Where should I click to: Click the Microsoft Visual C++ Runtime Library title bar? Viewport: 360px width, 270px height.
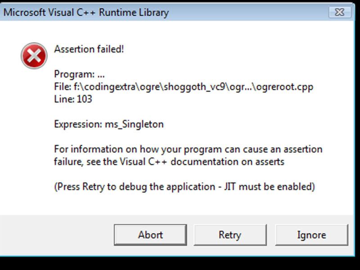click(x=85, y=13)
